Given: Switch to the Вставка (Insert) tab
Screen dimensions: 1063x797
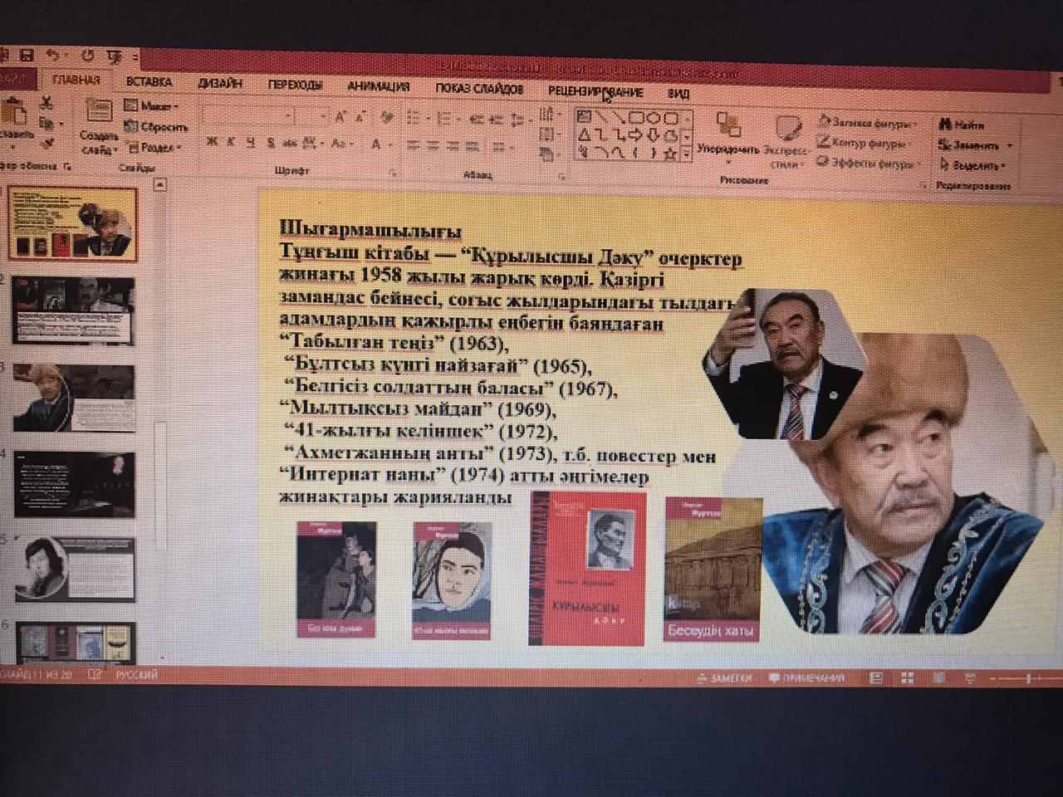Looking at the screenshot, I should 149,82.
